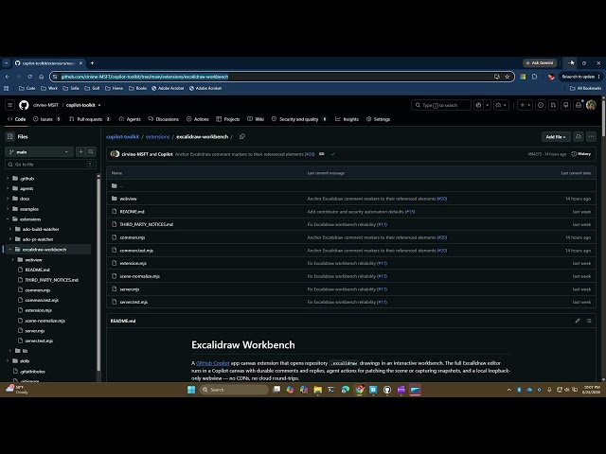This screenshot has width=606, height=454.
Task: Click the cloud icon next to Add file
Action: click(579, 136)
